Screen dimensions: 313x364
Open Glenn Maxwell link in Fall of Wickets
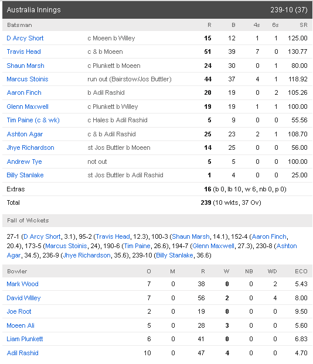point(213,246)
